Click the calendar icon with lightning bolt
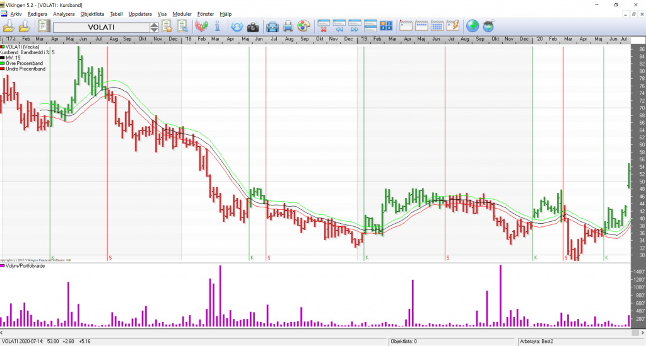This screenshot has height=346, width=646. [453, 26]
